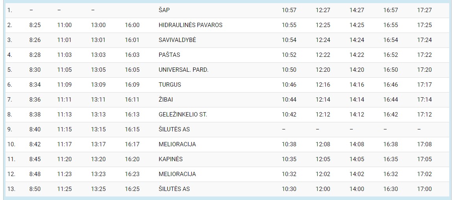Image resolution: width=452 pixels, height=200 pixels.
Task: Click the ŠAP stop name
Action: pos(164,10)
